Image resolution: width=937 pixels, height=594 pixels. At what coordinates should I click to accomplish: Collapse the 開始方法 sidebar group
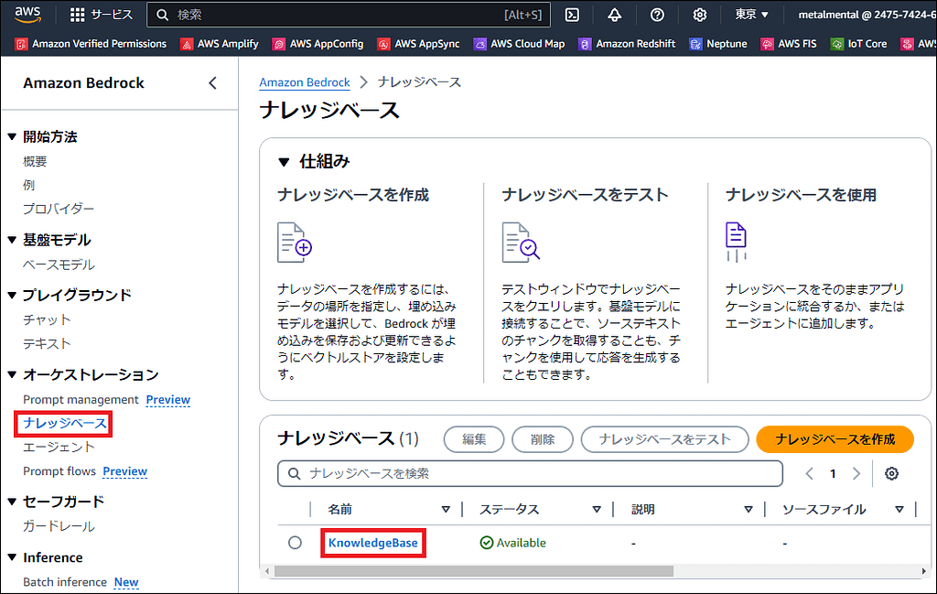coord(12,137)
